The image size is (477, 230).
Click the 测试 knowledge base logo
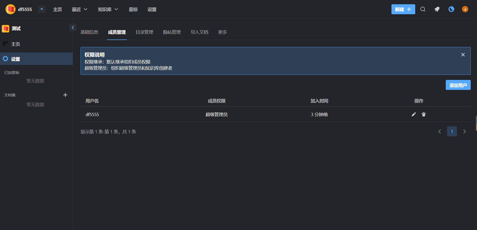5,28
